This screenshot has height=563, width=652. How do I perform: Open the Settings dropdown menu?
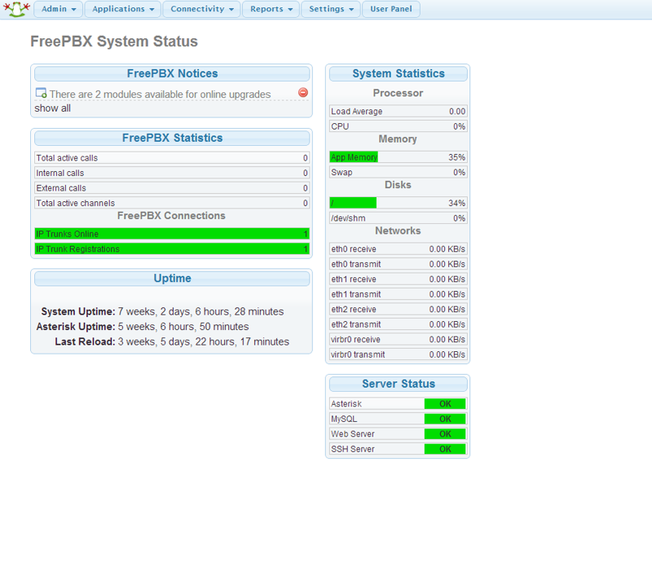(x=331, y=9)
